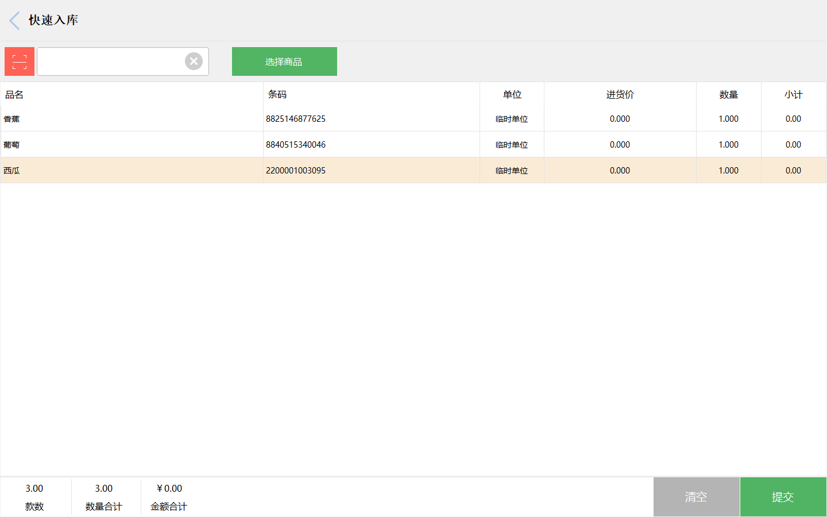Edit the unit cell of 香蕉 row
Screen dimensions: 827x517
click(x=512, y=119)
